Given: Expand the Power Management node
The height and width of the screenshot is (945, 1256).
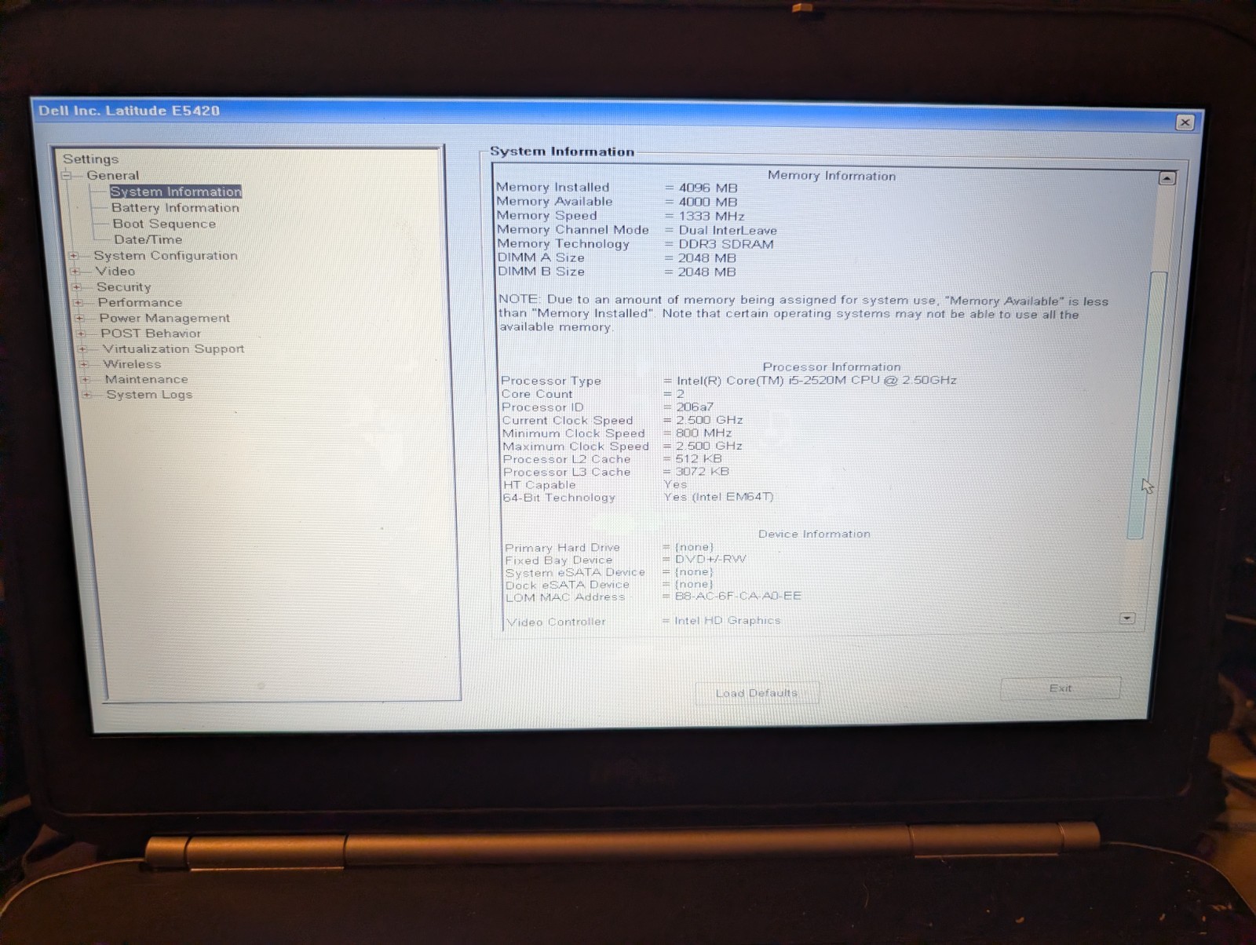Looking at the screenshot, I should click(x=79, y=319).
